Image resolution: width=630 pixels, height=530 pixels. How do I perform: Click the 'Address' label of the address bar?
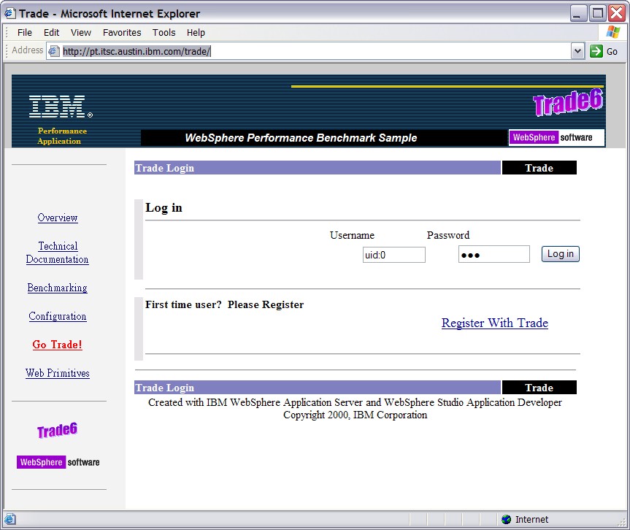point(27,50)
